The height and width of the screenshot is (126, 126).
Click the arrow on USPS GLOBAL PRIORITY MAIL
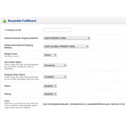point(87,46)
